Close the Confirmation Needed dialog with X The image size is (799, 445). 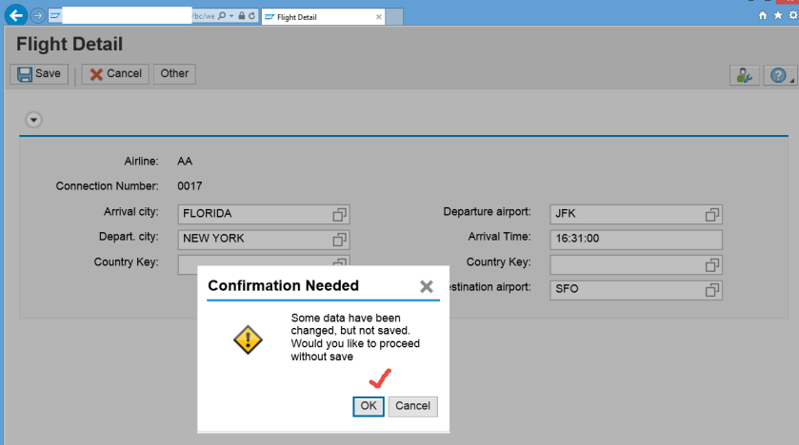(427, 286)
